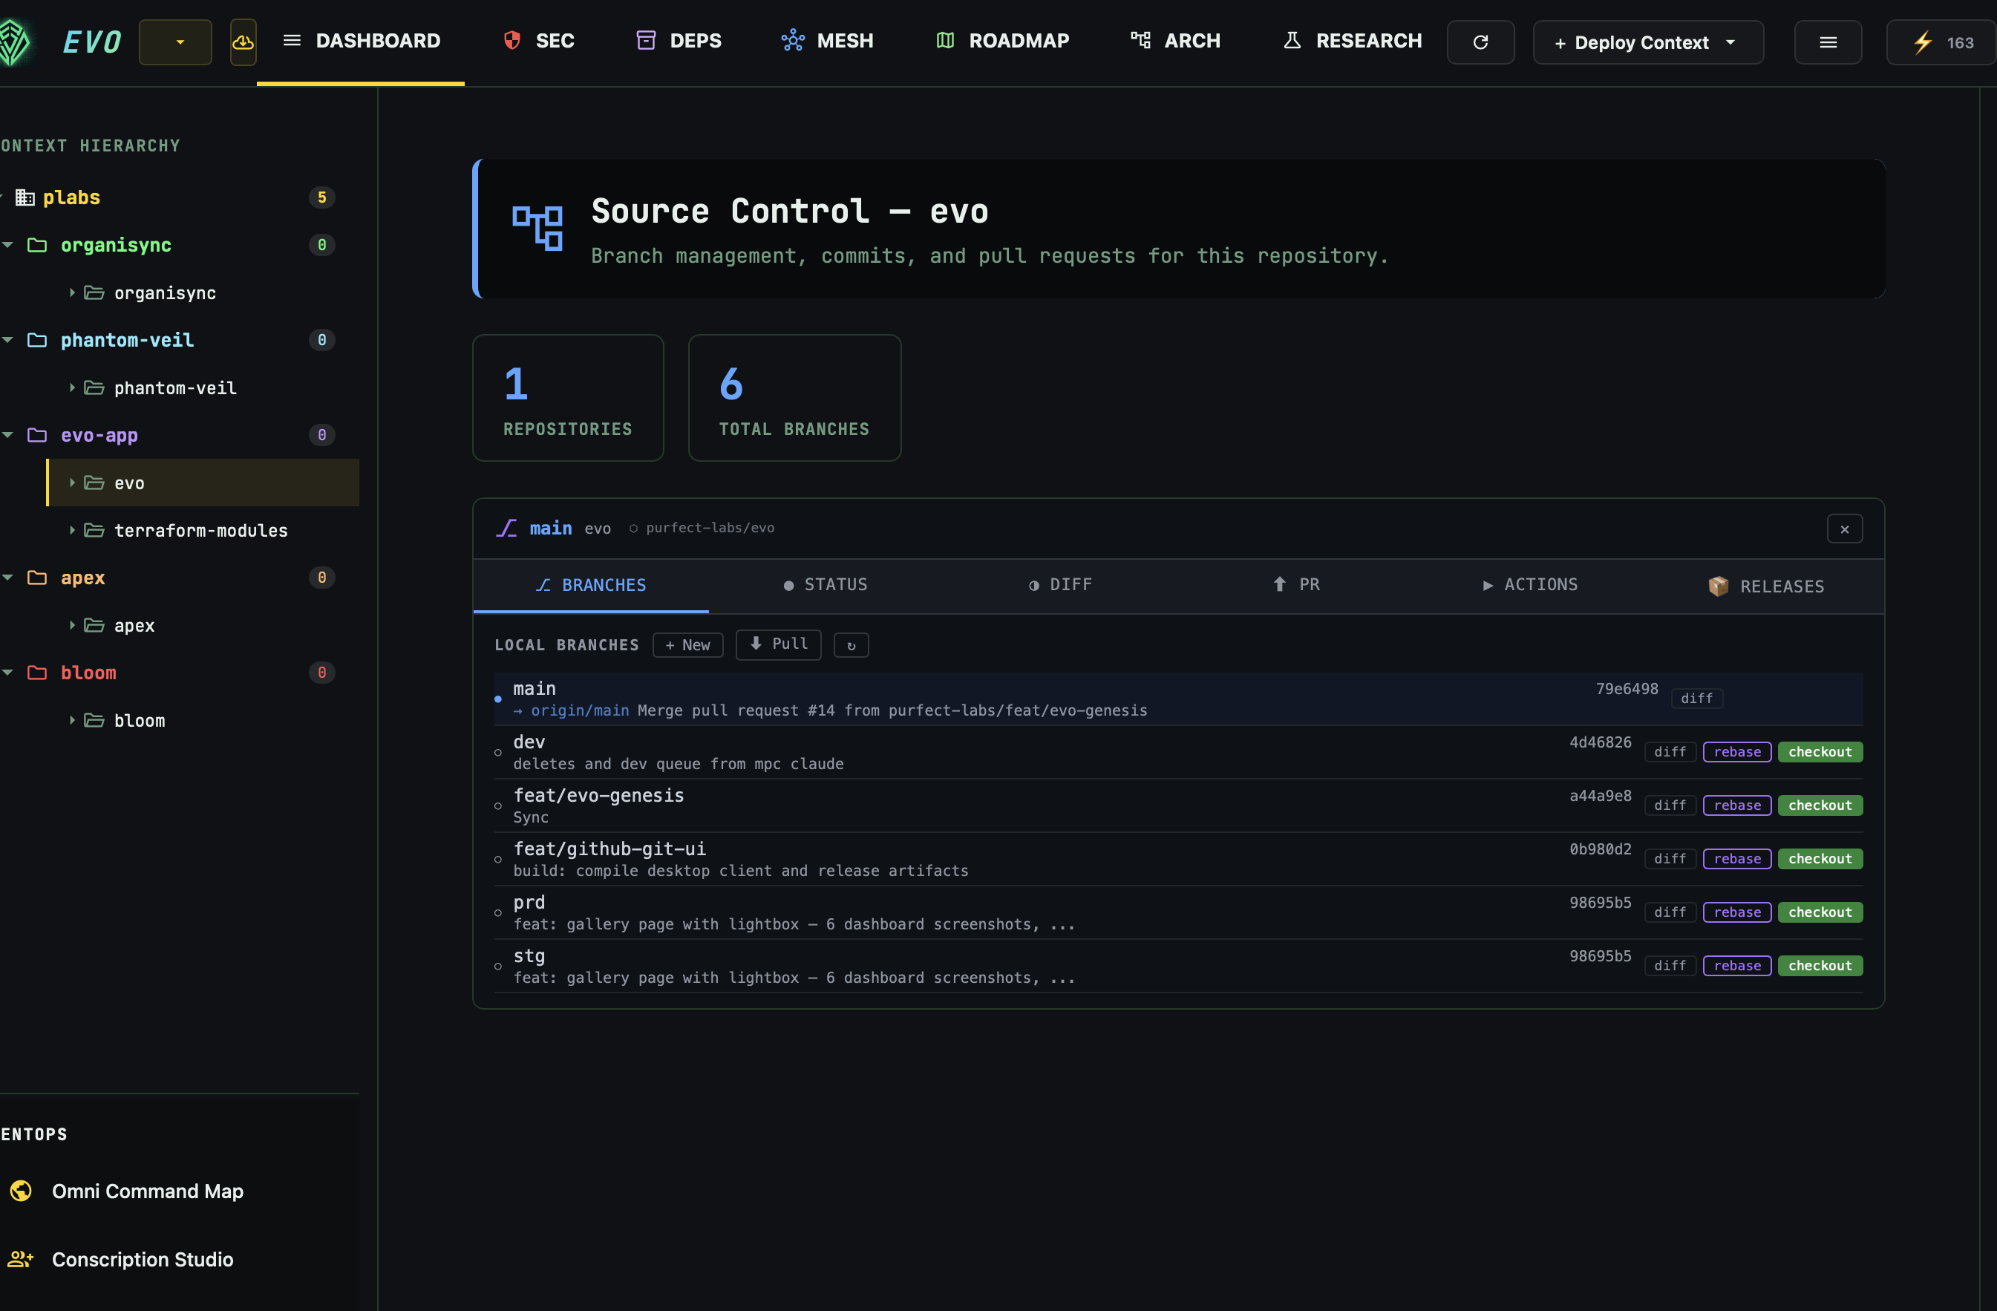Viewport: 1997px width, 1311px height.
Task: Click the bloom red folder icon
Action: click(x=37, y=673)
